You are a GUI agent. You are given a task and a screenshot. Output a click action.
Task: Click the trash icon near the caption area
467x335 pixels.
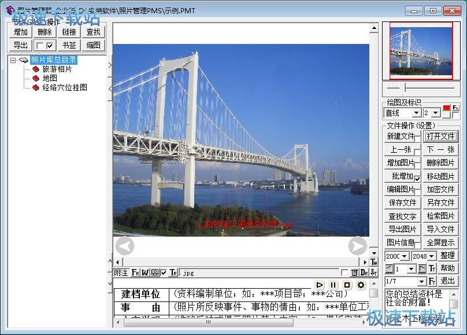355,271
